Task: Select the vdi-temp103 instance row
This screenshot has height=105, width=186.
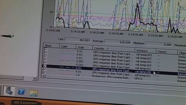Action: coord(144,55)
